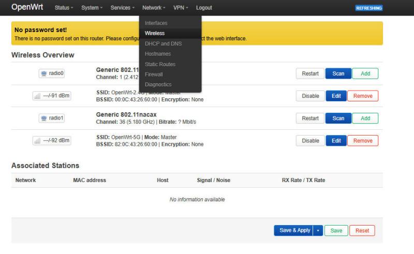The image size is (414, 254).
Task: Click the Host column header
Action: (x=162, y=180)
